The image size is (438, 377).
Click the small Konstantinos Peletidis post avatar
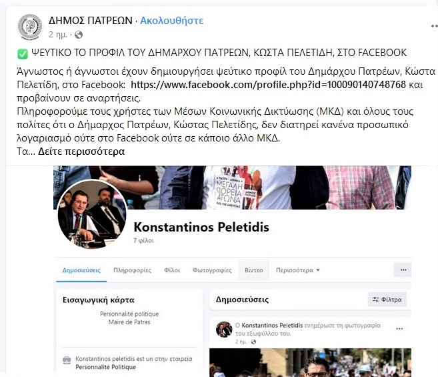[224, 329]
